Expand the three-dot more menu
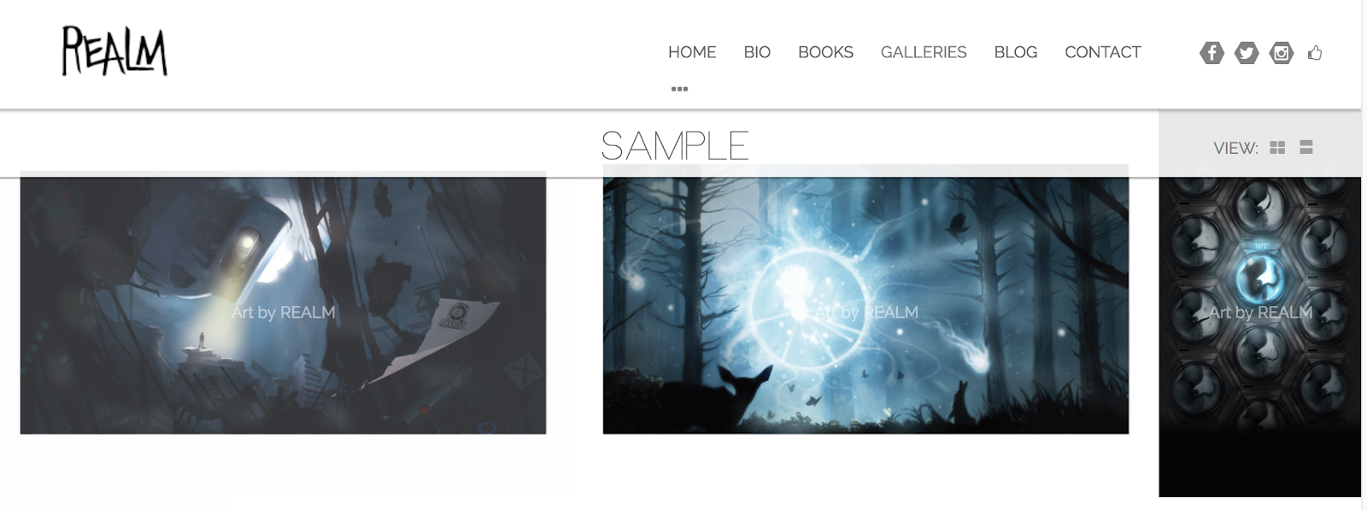The image size is (1367, 510). (x=679, y=89)
